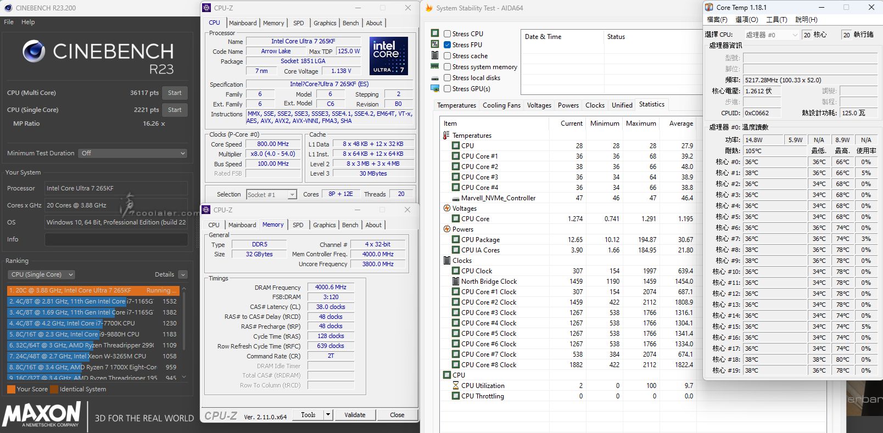The height and width of the screenshot is (433, 883).
Task: Click the Identical System legend swatch
Action: point(54,389)
